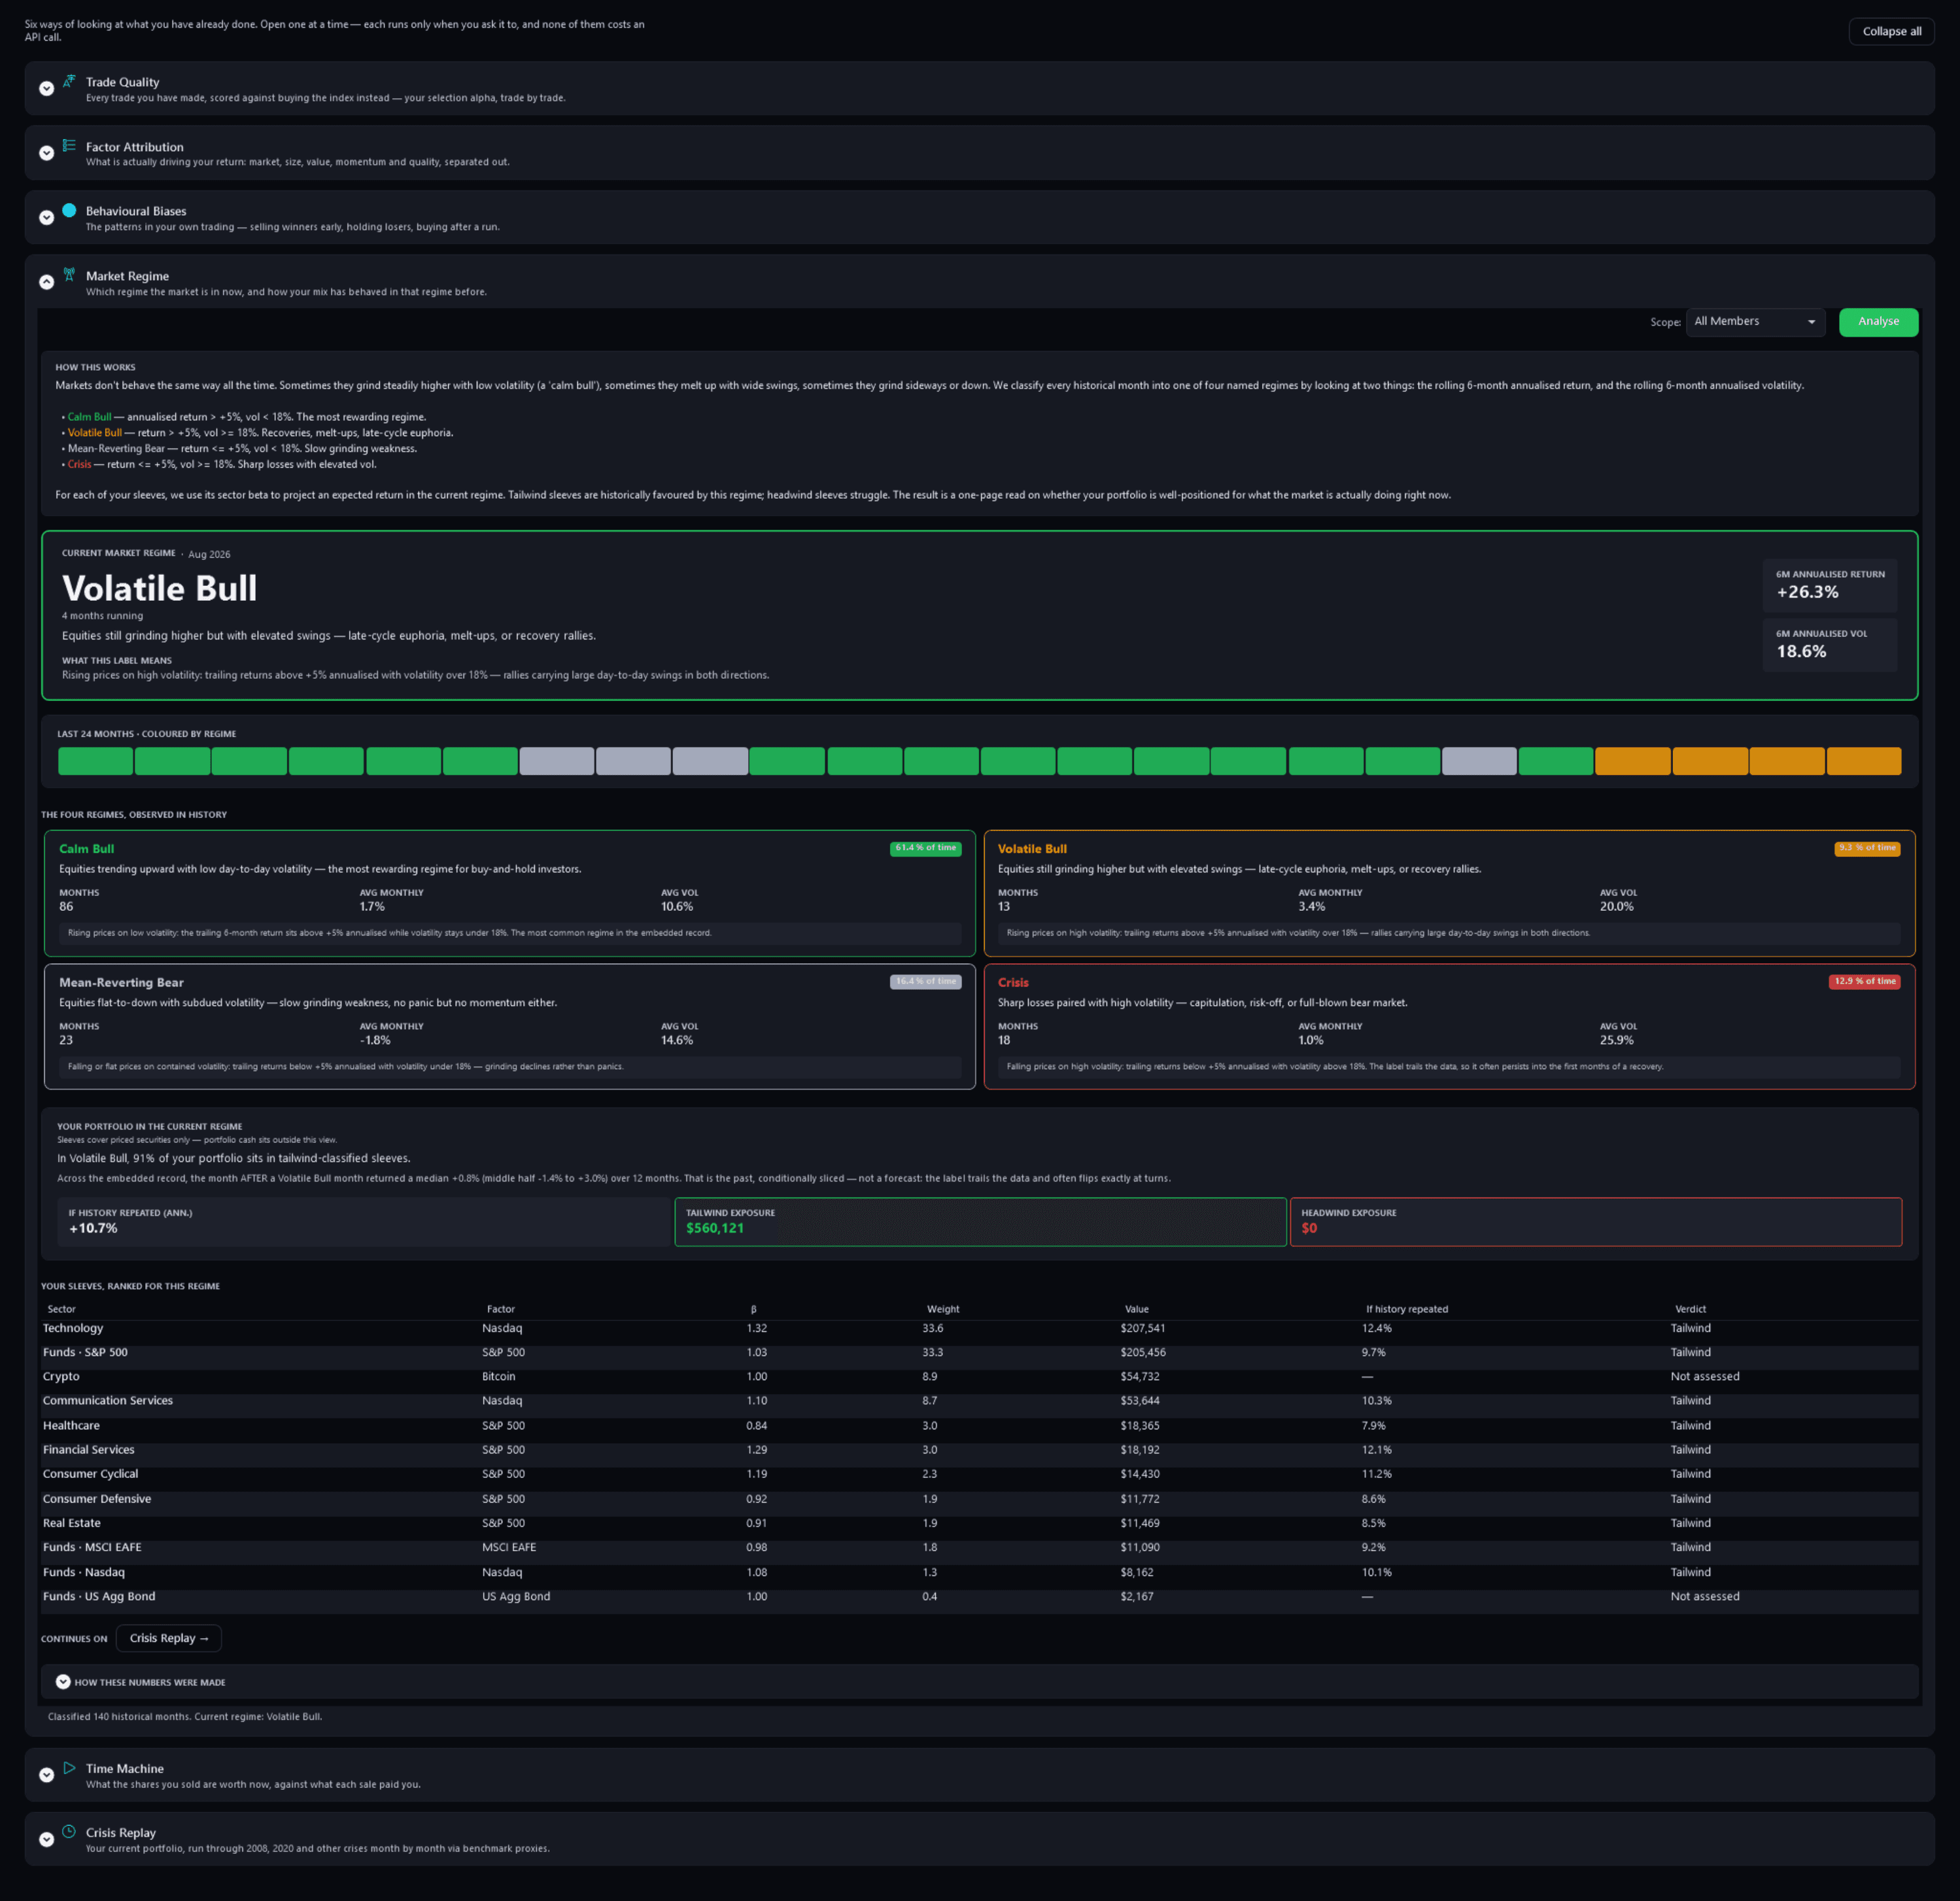The image size is (1960, 1901).
Task: Expand the Factor Attribution section
Action: [46, 153]
